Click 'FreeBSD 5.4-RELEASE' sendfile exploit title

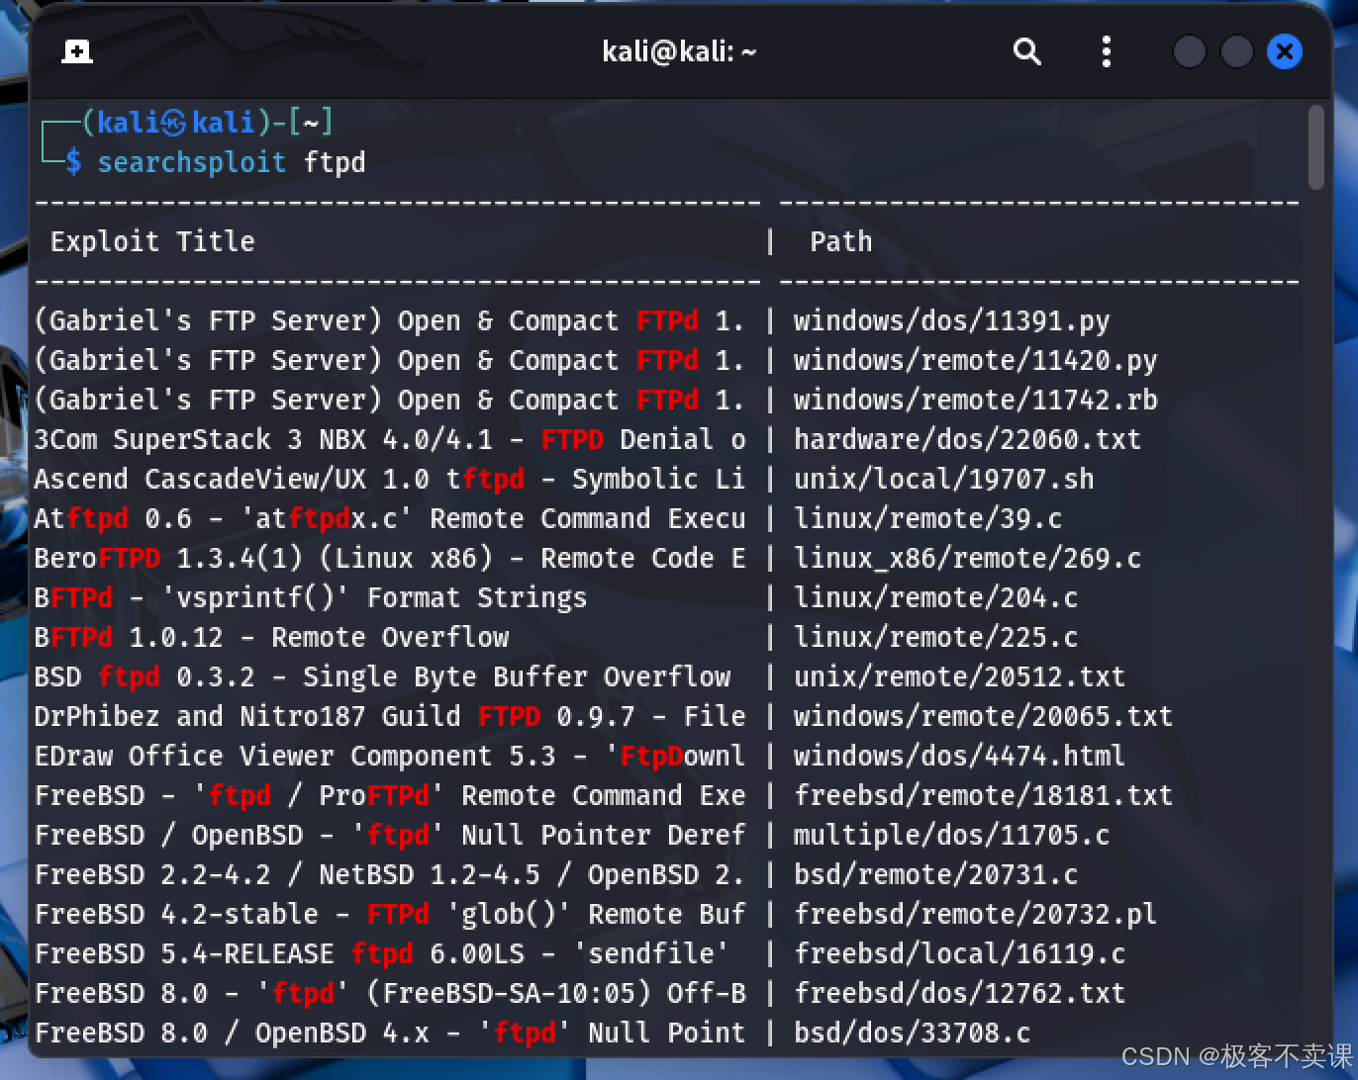point(382,953)
